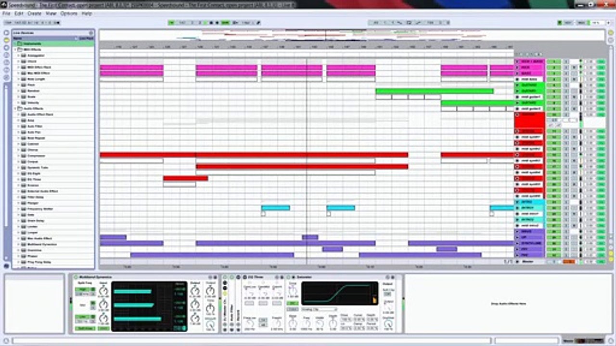Switch to the yellow Arrangement view selector
This screenshot has height=346, width=616.
[x=610, y=33]
